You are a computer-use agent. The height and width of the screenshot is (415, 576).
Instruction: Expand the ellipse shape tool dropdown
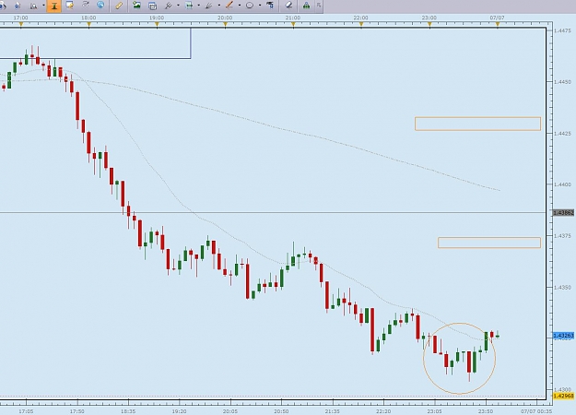[x=260, y=6]
